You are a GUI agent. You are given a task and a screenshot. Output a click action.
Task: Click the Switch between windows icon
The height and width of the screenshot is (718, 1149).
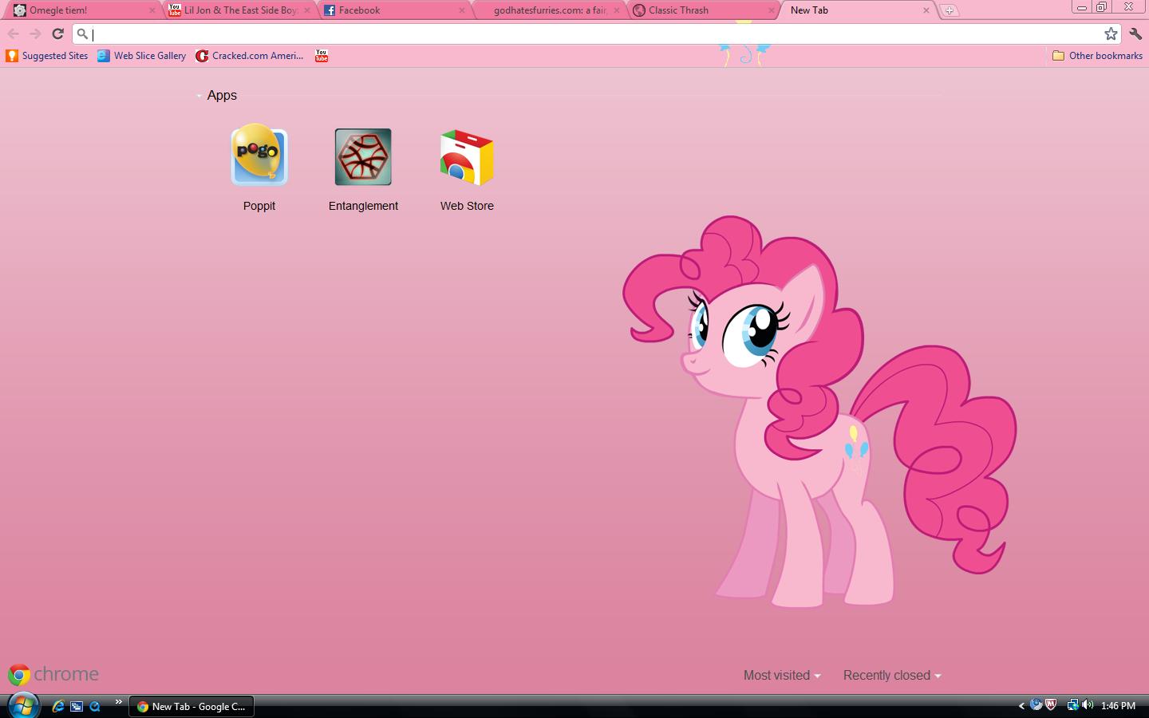click(x=77, y=706)
